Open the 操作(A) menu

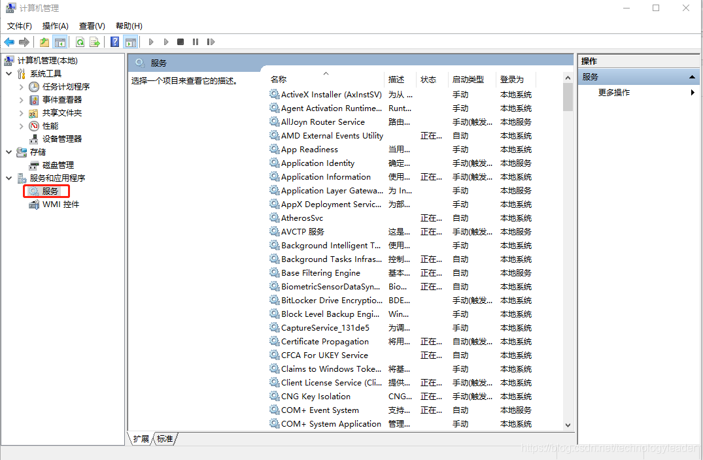click(x=55, y=26)
